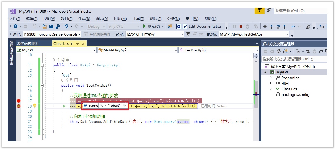Collapse the MyAPI project node

click(x=265, y=72)
